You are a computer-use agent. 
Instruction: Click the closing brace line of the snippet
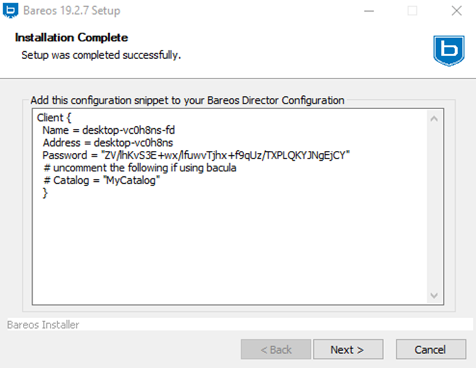45,193
